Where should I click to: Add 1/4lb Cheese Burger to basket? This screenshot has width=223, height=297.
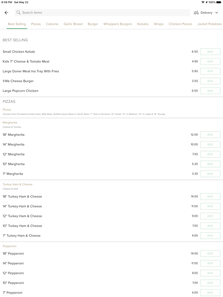point(210,81)
